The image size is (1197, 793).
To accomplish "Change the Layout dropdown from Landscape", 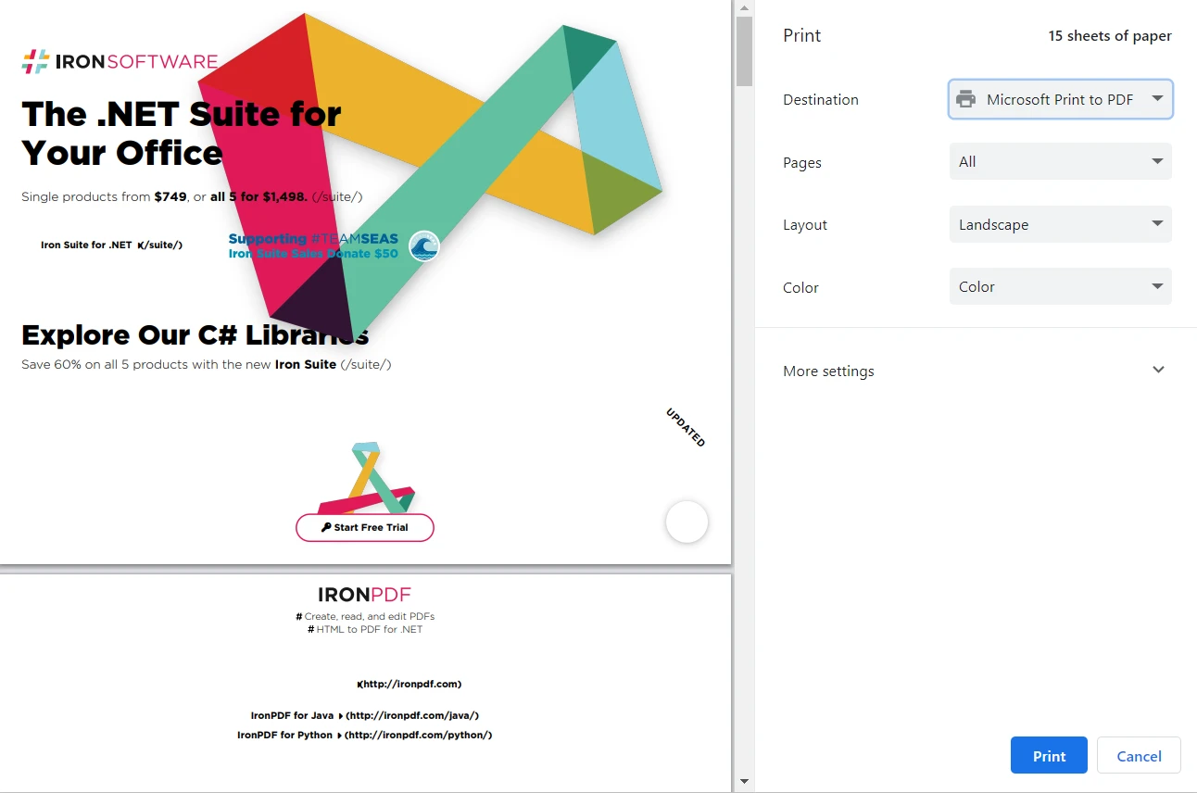I will [x=1061, y=224].
